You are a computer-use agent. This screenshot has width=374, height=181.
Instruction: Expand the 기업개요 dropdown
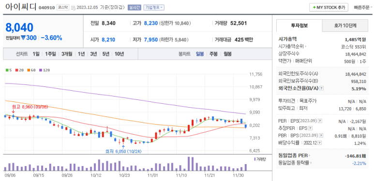pyautogui.click(x=154, y=8)
